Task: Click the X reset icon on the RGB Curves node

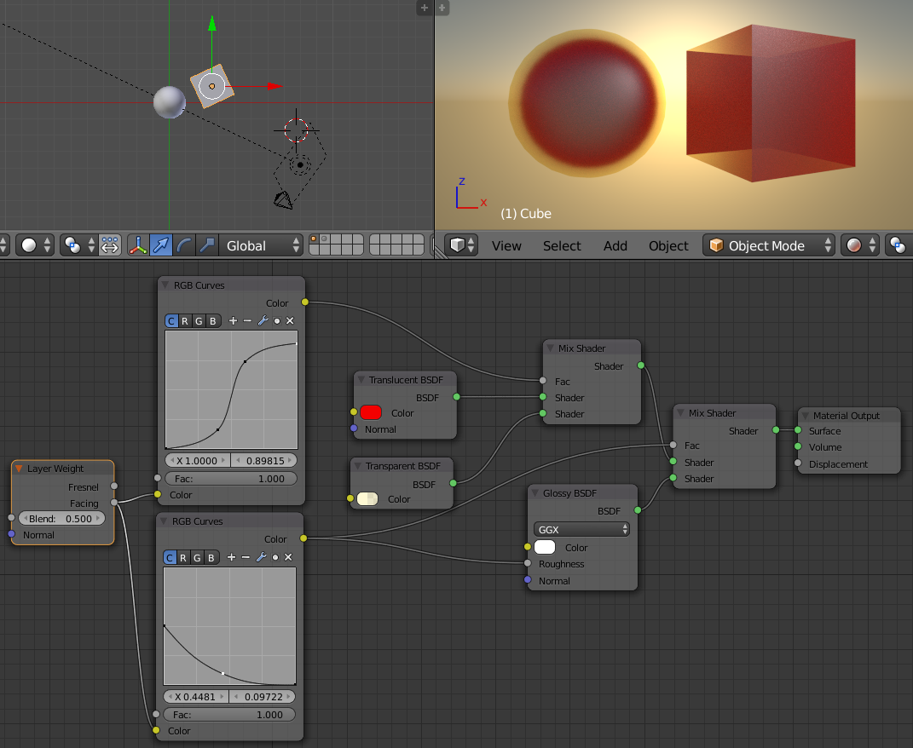Action: click(x=290, y=320)
